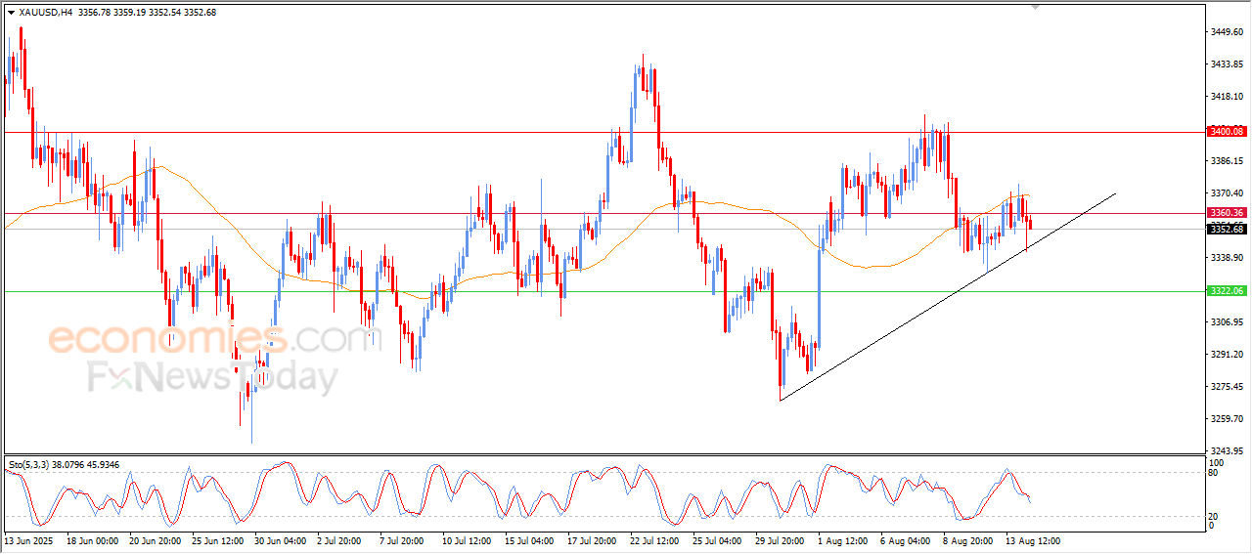Click the 3433.85 price axis value
The image size is (1252, 554).
click(x=1227, y=64)
